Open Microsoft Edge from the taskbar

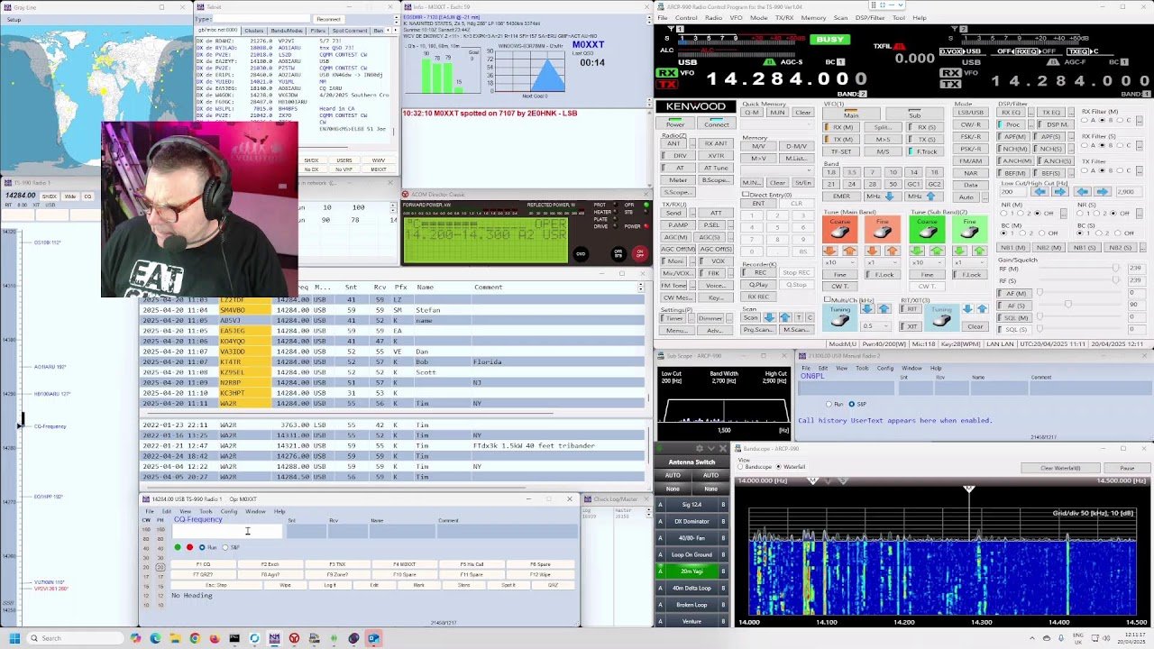pyautogui.click(x=155, y=638)
